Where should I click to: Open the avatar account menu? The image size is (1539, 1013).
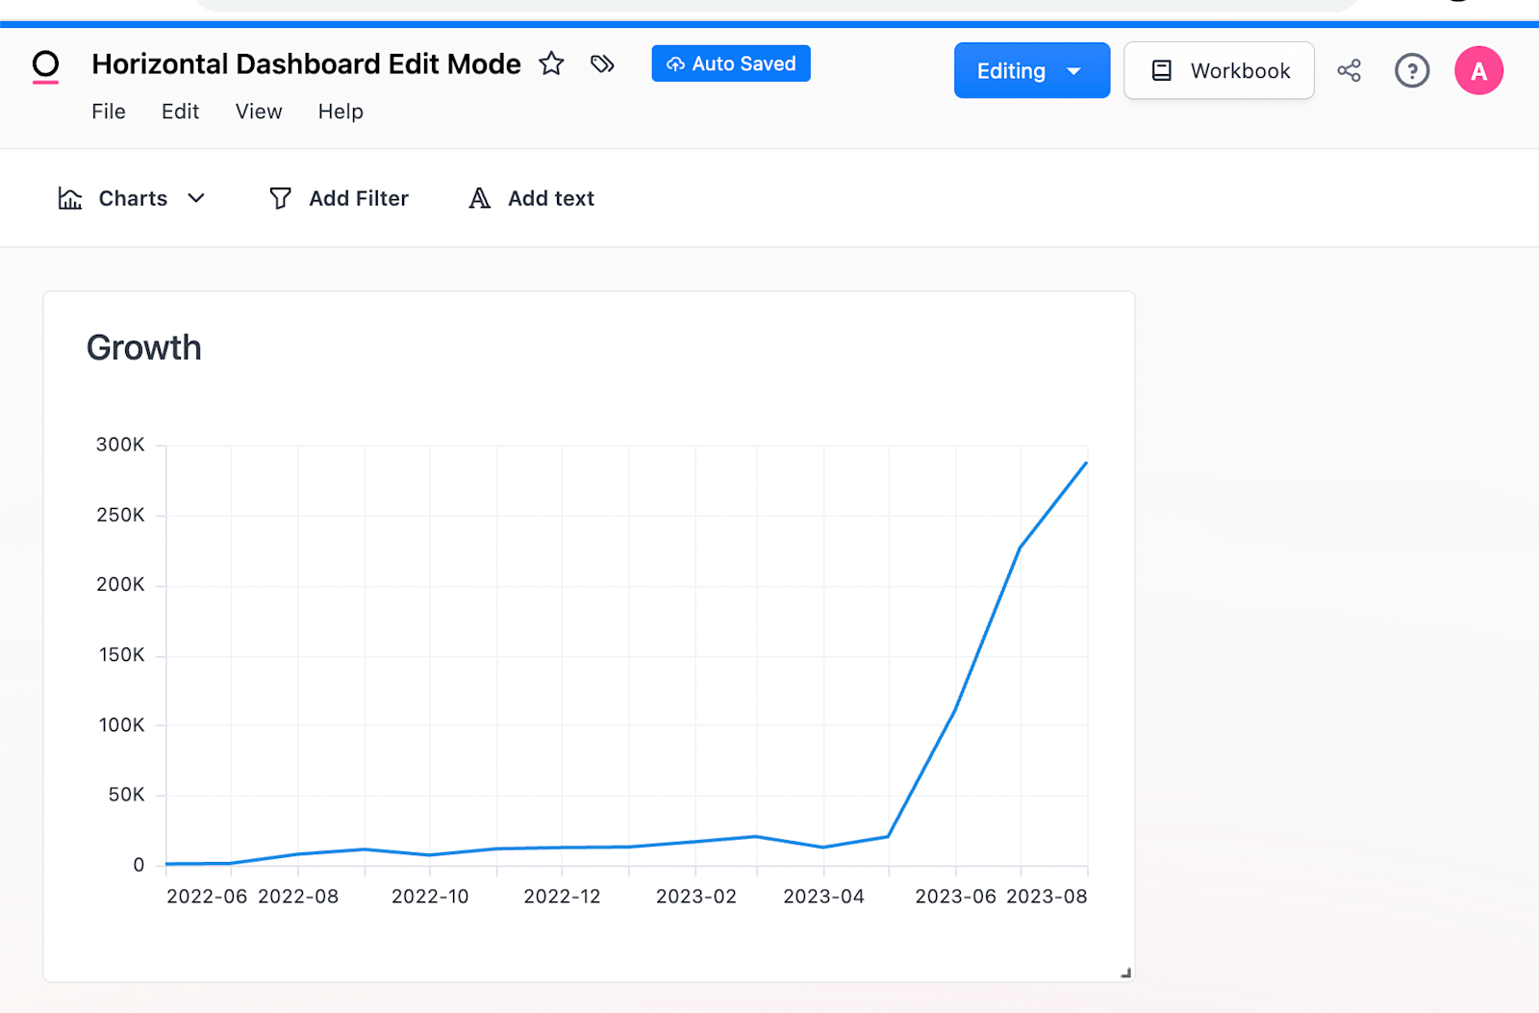pos(1478,70)
